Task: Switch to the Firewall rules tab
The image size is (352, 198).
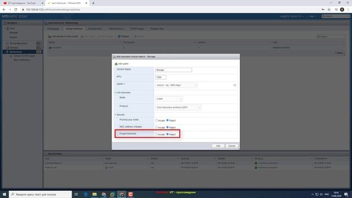Action: [157, 29]
